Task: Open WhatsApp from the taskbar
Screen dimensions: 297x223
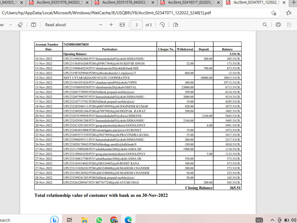Action: (99, 220)
